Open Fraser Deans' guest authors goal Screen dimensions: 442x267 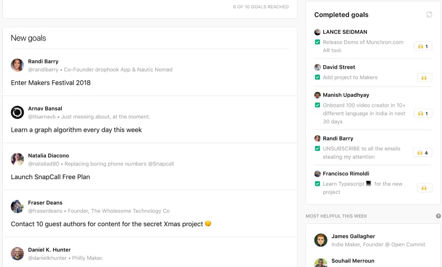click(107, 224)
